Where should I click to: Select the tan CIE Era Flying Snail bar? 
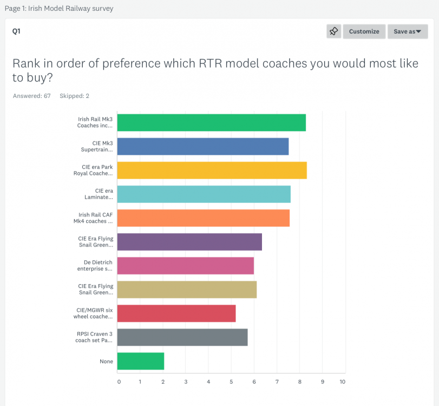187,290
